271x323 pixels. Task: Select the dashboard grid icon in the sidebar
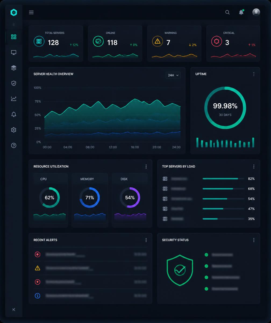tap(14, 37)
